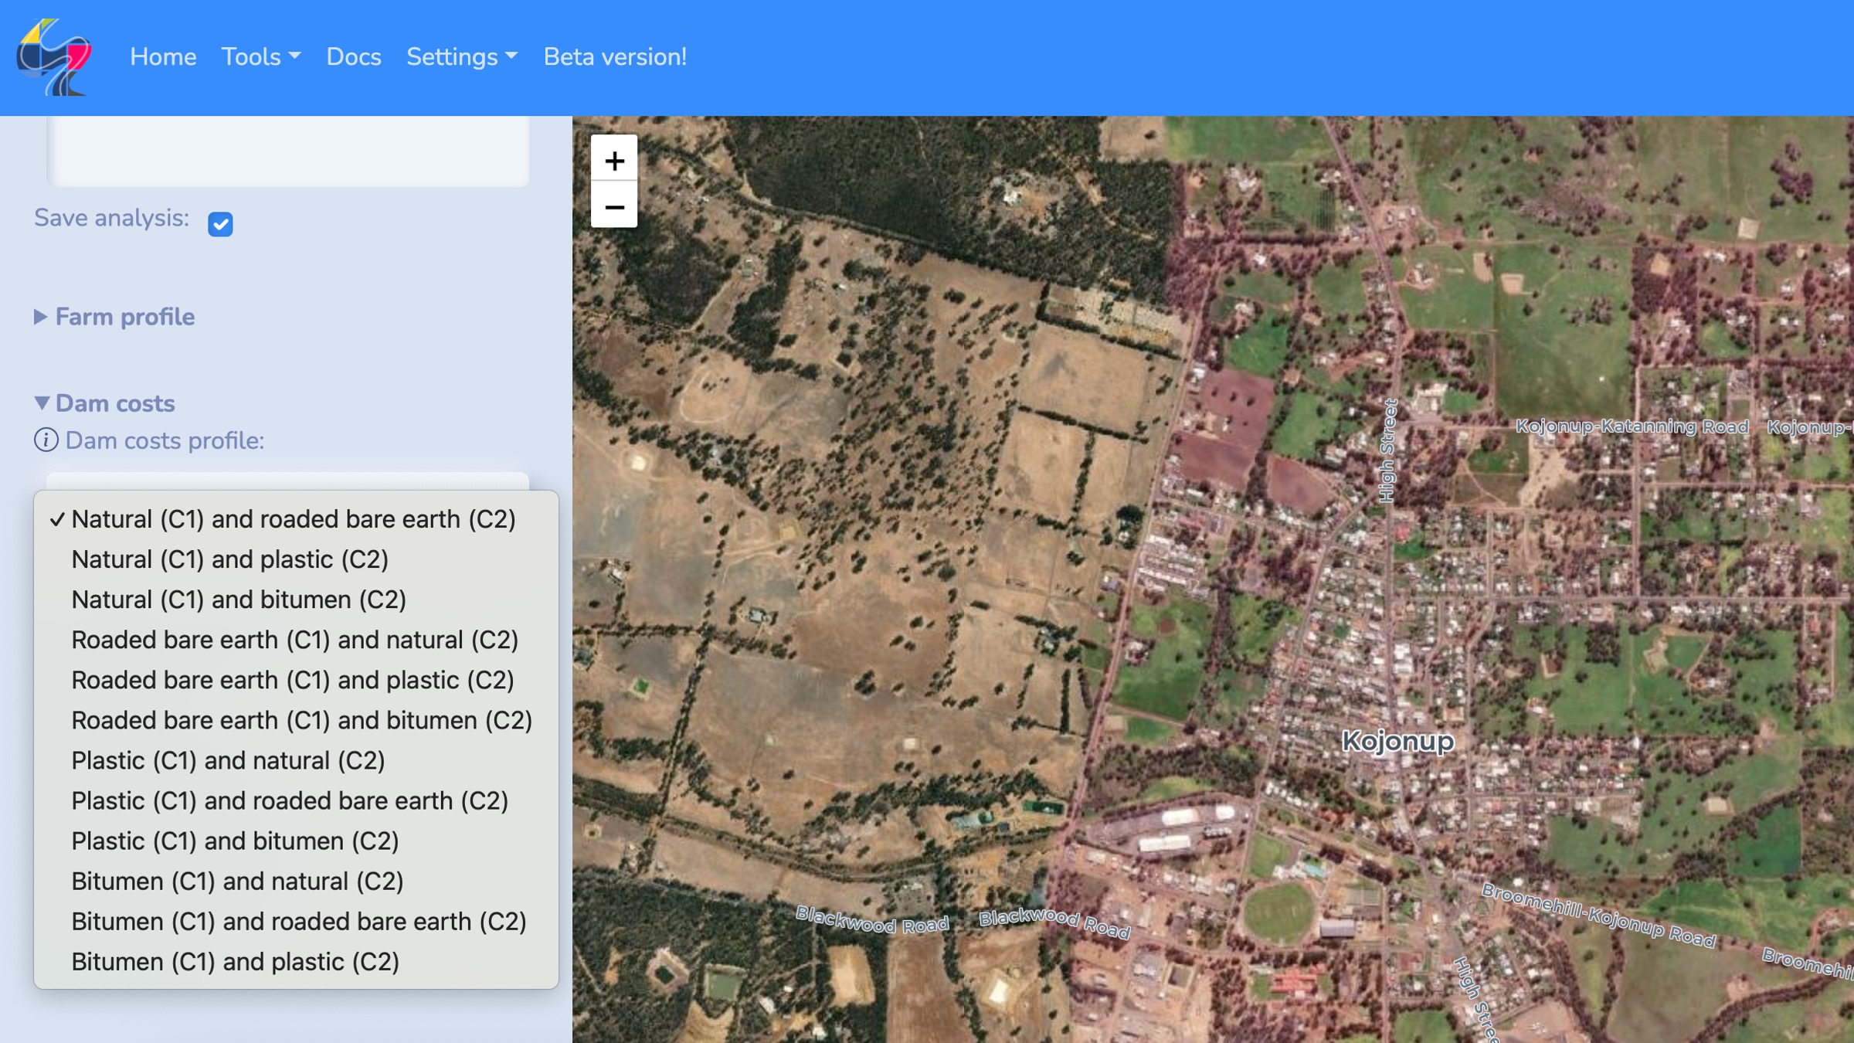Click the Broomehill-Kojonup Road map label
Image resolution: width=1854 pixels, height=1043 pixels.
pyautogui.click(x=1598, y=916)
